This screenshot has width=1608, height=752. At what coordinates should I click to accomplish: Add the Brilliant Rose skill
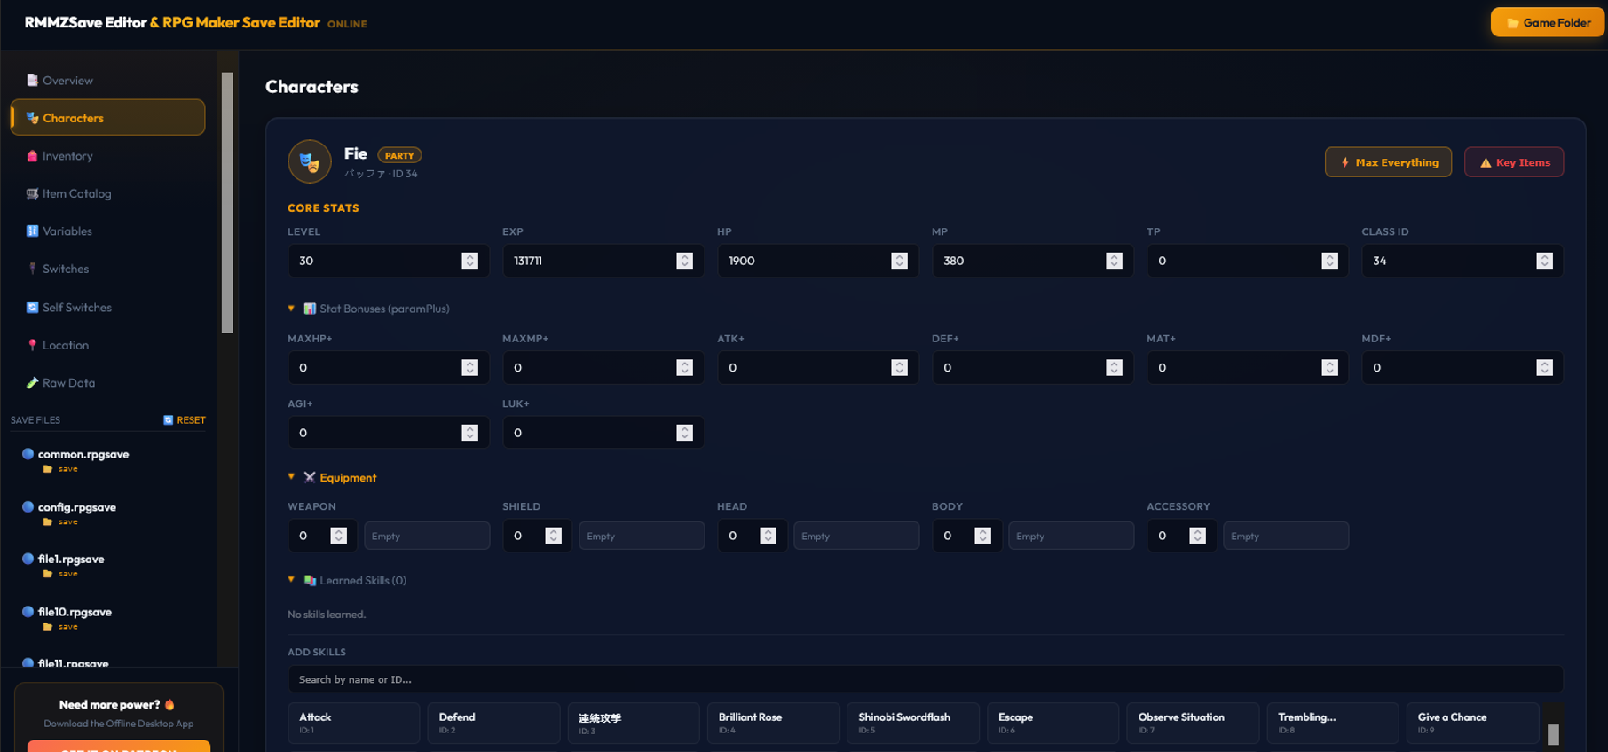click(773, 723)
